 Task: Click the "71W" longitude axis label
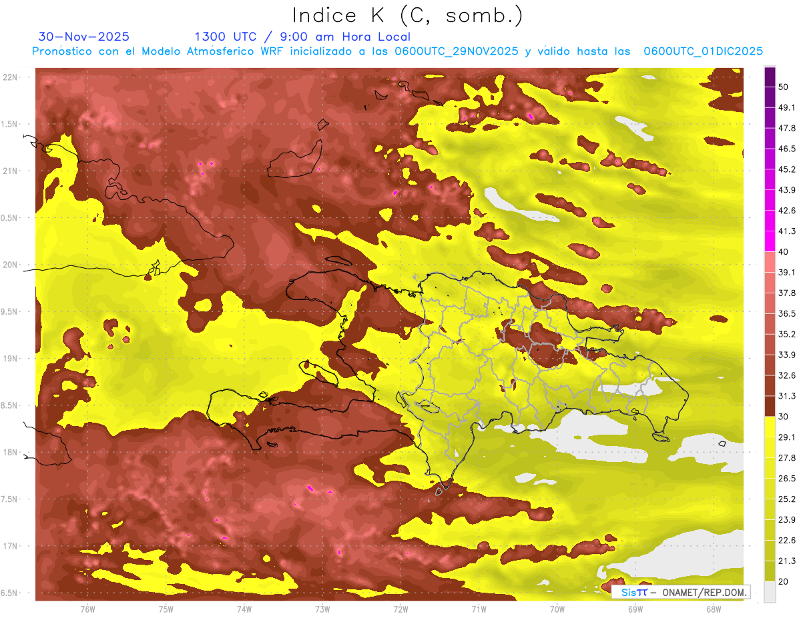tap(479, 609)
